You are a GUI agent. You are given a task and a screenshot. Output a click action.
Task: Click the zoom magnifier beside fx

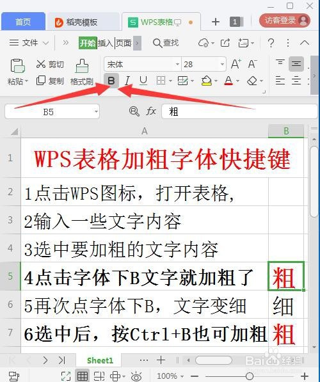tap(134, 111)
